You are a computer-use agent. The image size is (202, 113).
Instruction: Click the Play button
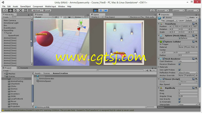point(95,11)
